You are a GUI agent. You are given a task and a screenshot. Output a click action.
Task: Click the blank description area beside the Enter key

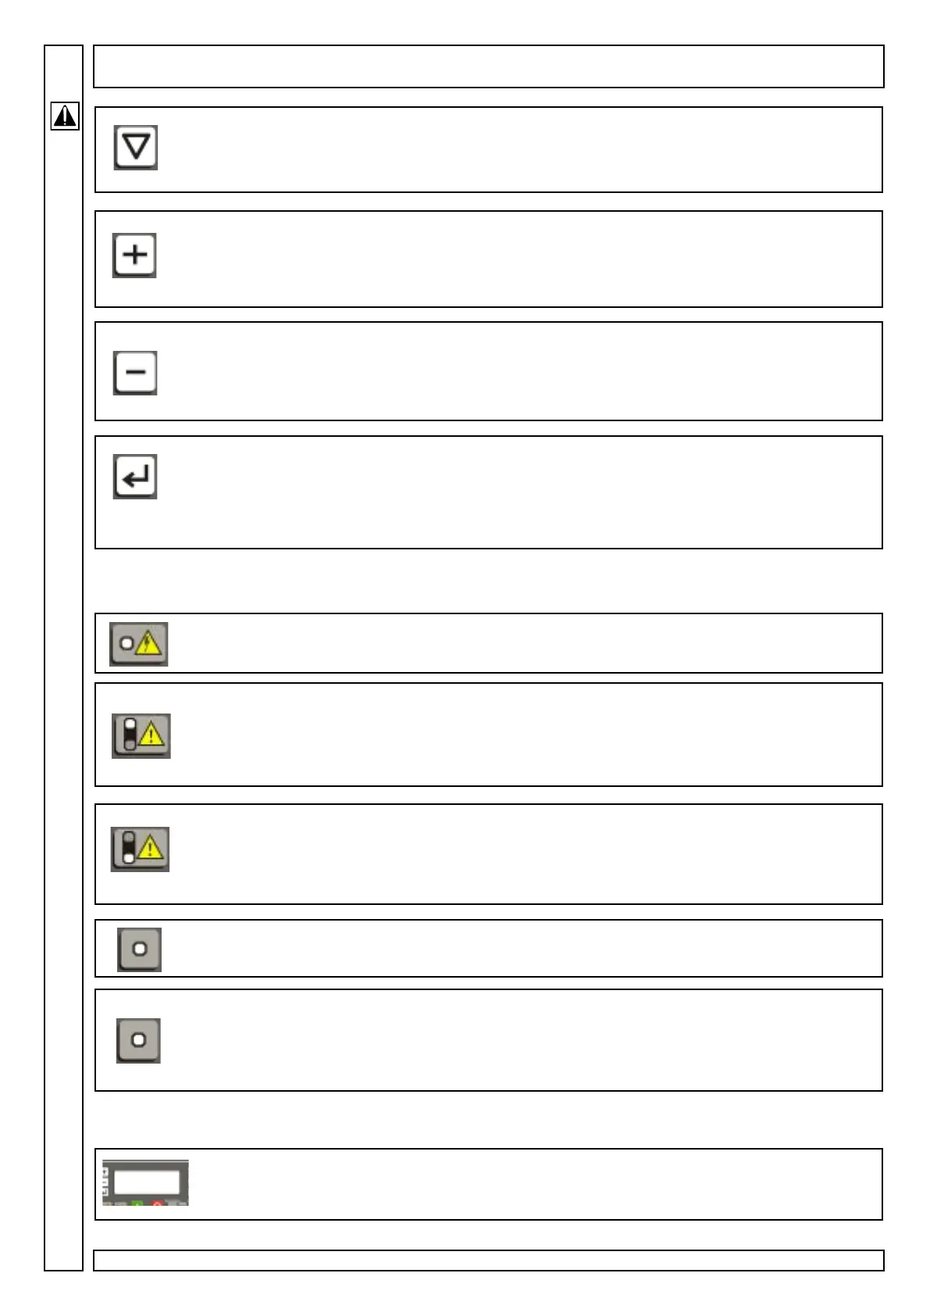[515, 492]
